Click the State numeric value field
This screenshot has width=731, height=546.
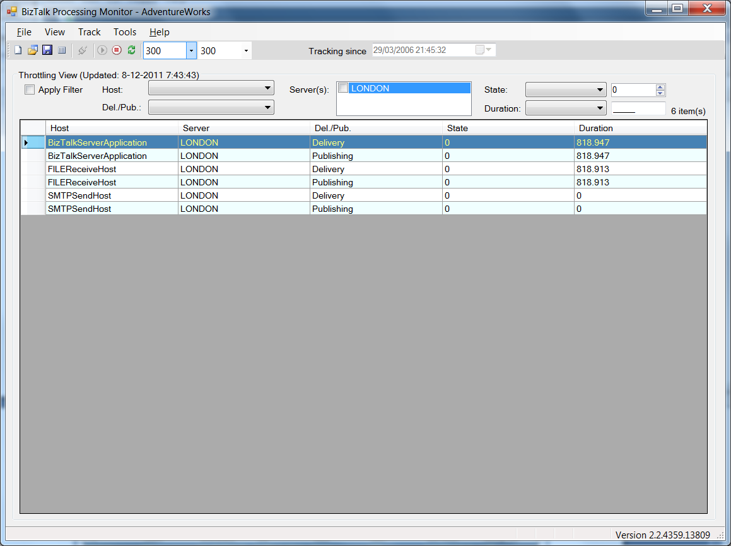(x=633, y=90)
